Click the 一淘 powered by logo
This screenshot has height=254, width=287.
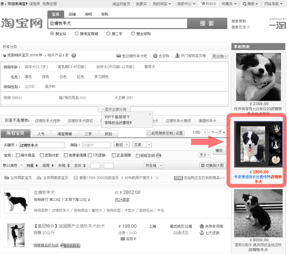click(277, 25)
